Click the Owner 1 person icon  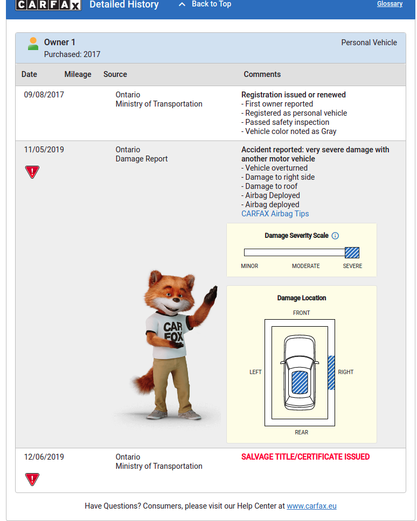pyautogui.click(x=33, y=44)
